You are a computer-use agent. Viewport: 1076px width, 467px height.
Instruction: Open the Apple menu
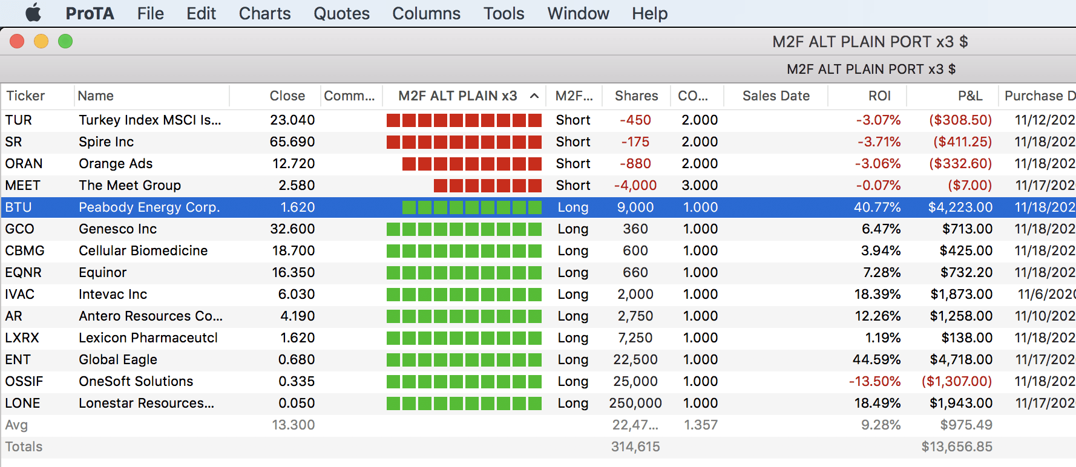33,13
